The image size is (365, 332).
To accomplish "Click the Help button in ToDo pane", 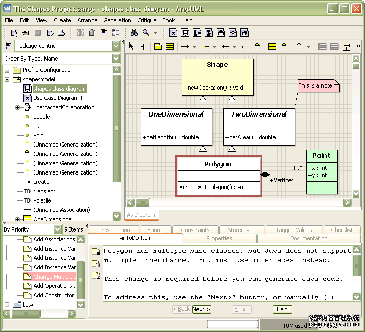I will click(282, 309).
